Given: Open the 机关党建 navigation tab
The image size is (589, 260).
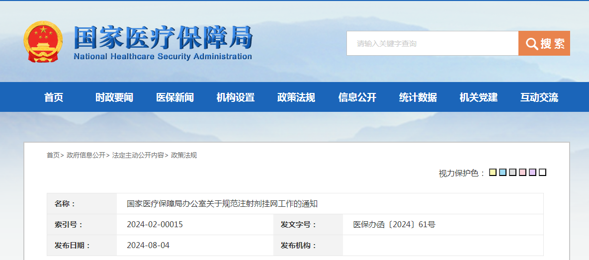Looking at the screenshot, I should (x=479, y=98).
